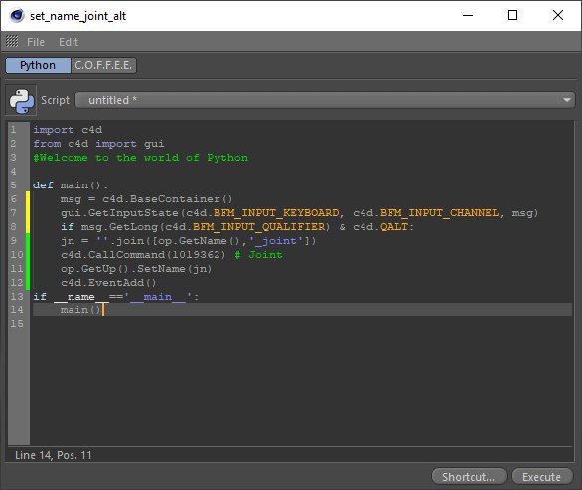The width and height of the screenshot is (582, 490).
Task: Click the Shortcut... button
Action: (469, 477)
